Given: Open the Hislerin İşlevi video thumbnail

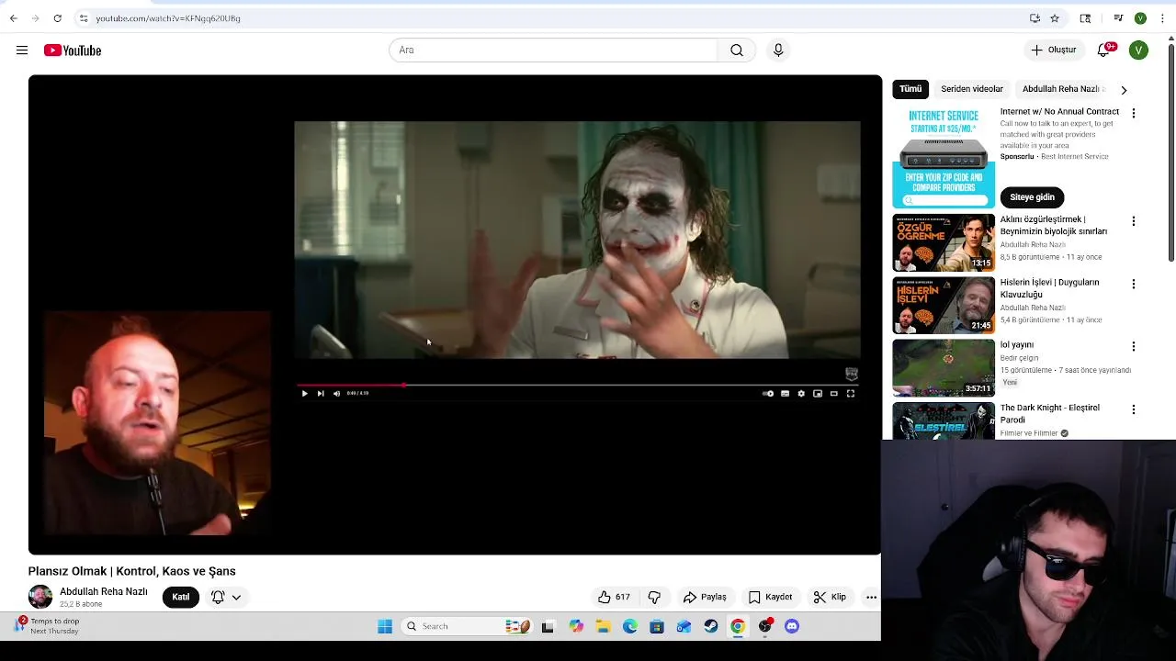Looking at the screenshot, I should point(944,306).
